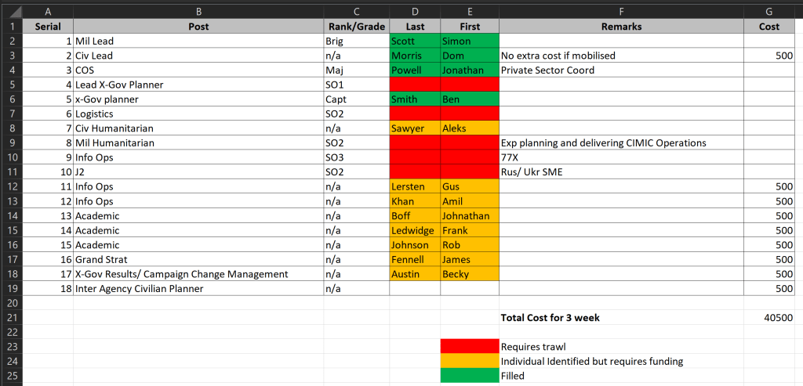Viewport: 803px width, 386px height.
Task: Select the green 'Scott' cell
Action: pyautogui.click(x=415, y=41)
